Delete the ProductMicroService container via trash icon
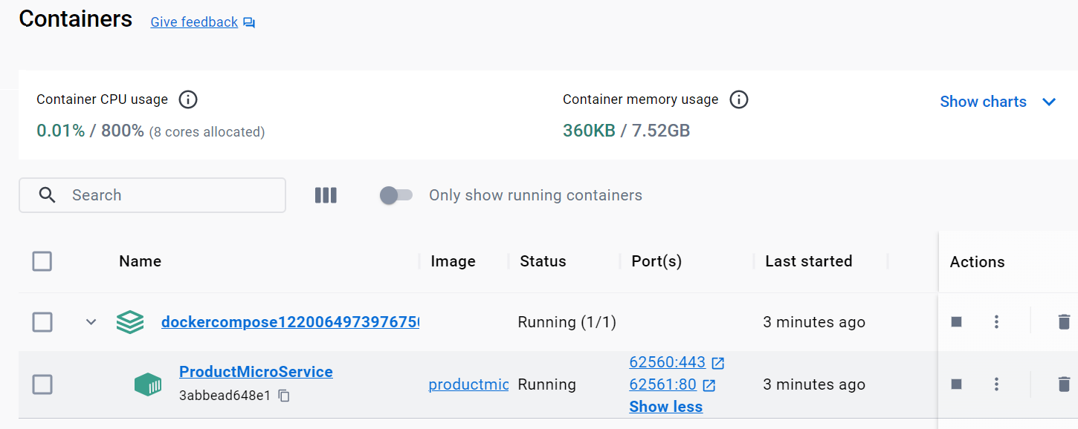1078x429 pixels. (1065, 384)
